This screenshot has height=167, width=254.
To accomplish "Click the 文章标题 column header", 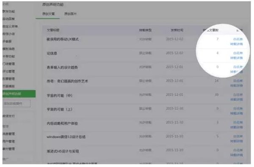I will point(53,30).
